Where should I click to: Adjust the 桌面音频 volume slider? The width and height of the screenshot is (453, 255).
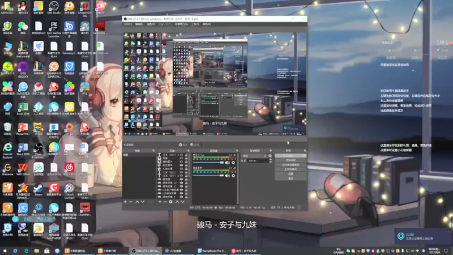pyautogui.click(x=208, y=176)
